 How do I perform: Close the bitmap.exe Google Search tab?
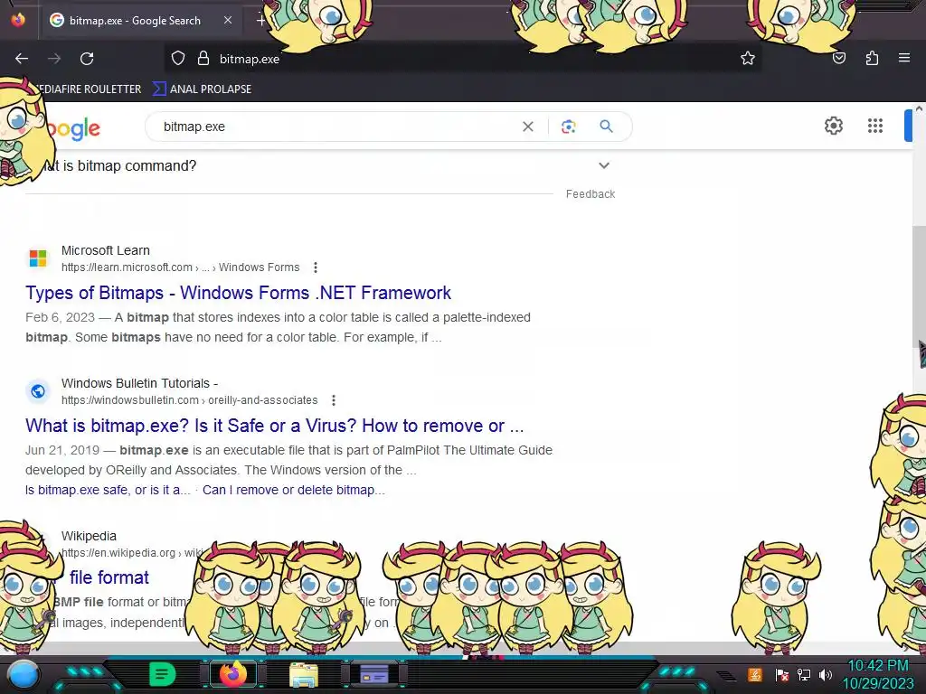[228, 20]
